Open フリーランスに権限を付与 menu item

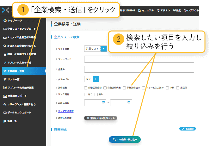click(x=22, y=104)
